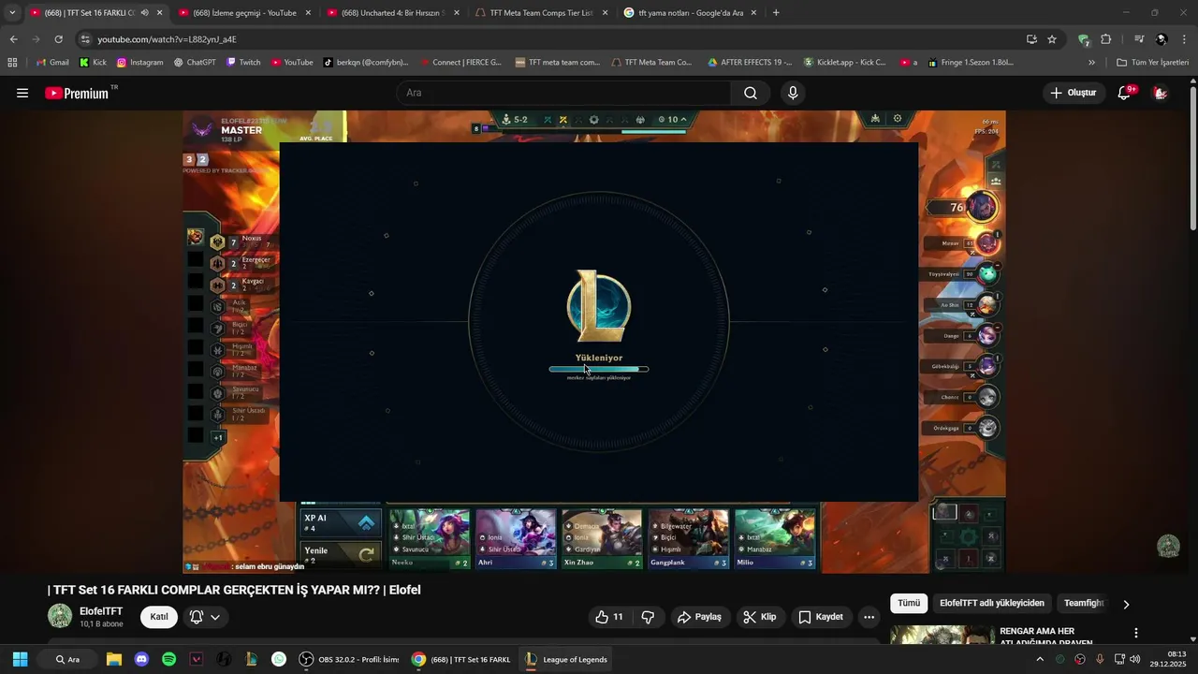The width and height of the screenshot is (1198, 674).
Task: Click the Paylaş share button
Action: 699,617
